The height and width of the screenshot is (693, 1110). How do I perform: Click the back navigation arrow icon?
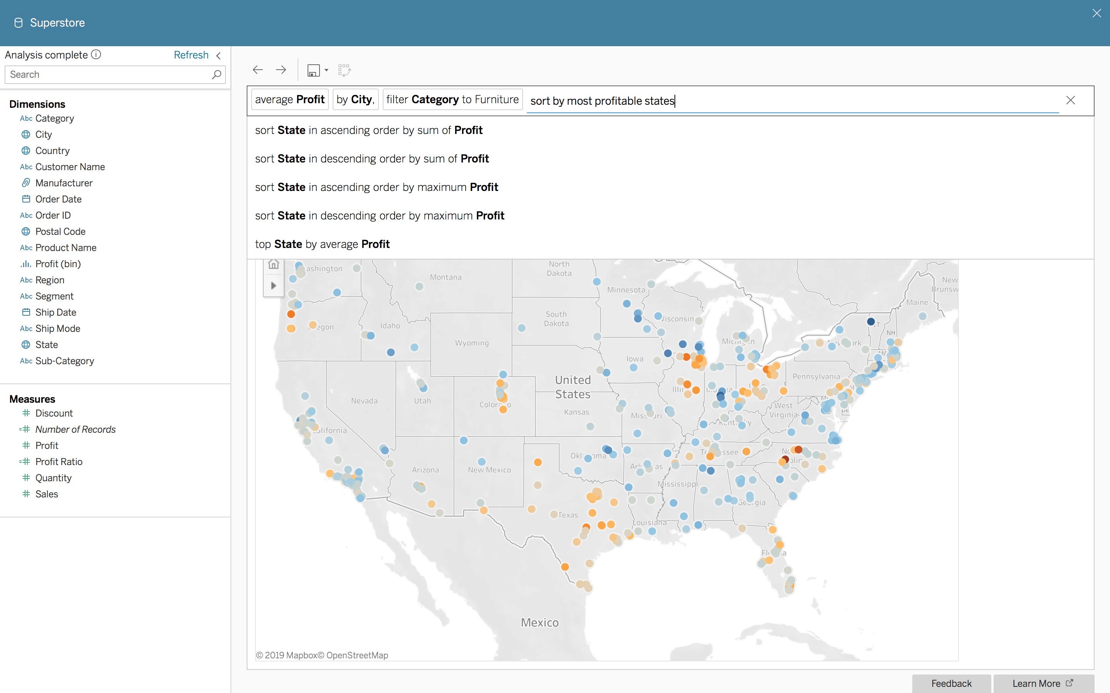[x=257, y=70]
